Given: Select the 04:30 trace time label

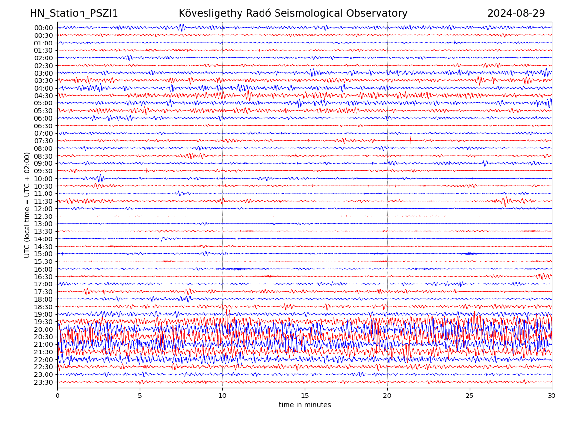Looking at the screenshot, I should pos(44,96).
